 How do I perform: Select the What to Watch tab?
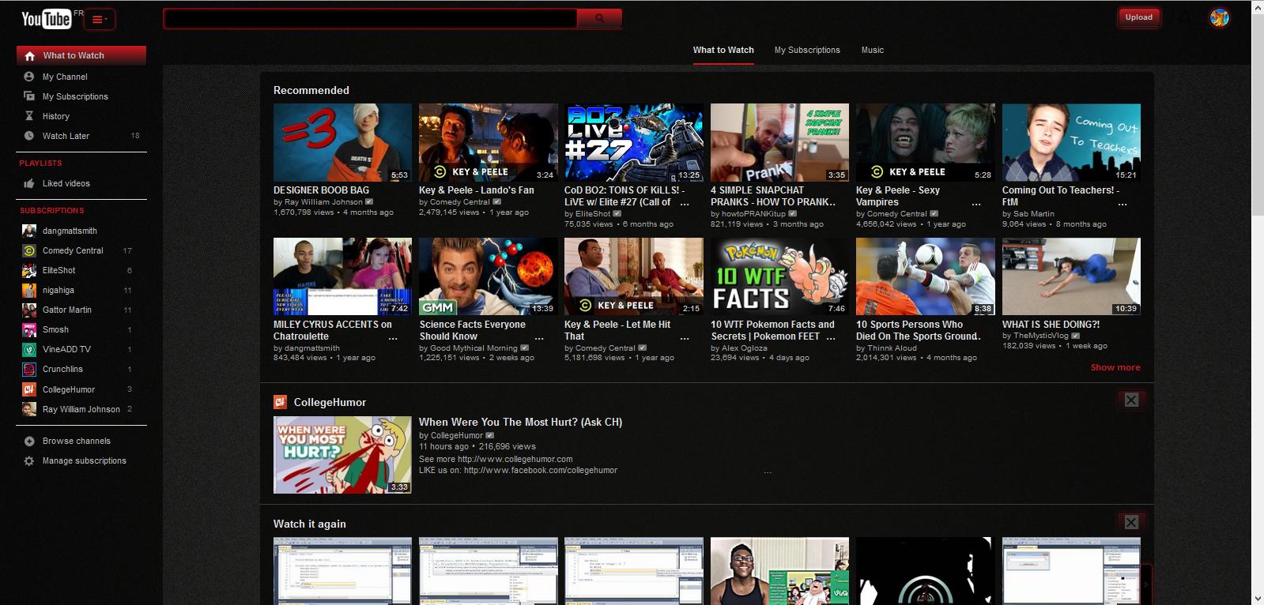click(723, 50)
